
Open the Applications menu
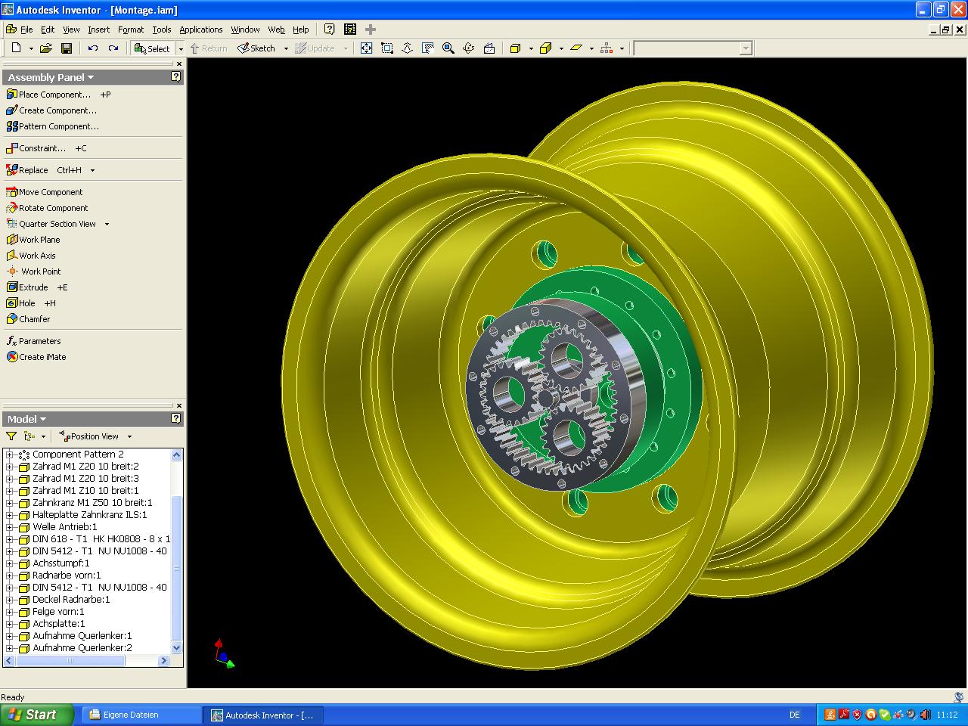coord(201,29)
